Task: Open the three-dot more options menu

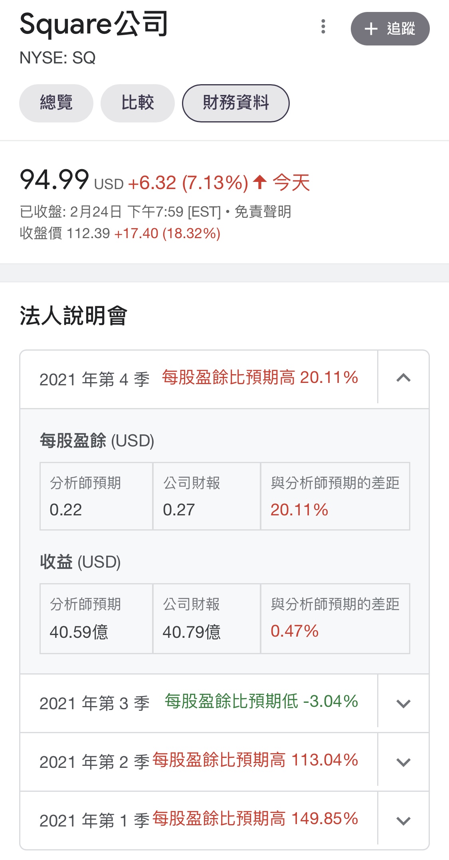Action: pyautogui.click(x=323, y=27)
